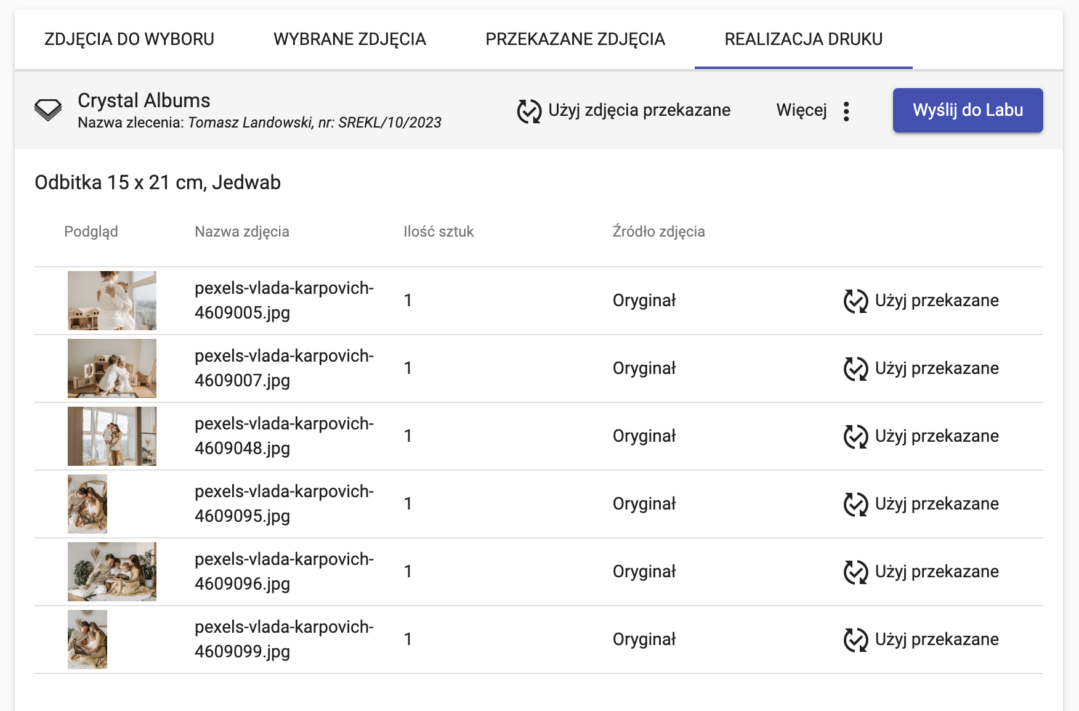This screenshot has height=711, width=1079.
Task: Click the sync icon beside Użyj zdjęcia przekazane
Action: pyautogui.click(x=529, y=111)
